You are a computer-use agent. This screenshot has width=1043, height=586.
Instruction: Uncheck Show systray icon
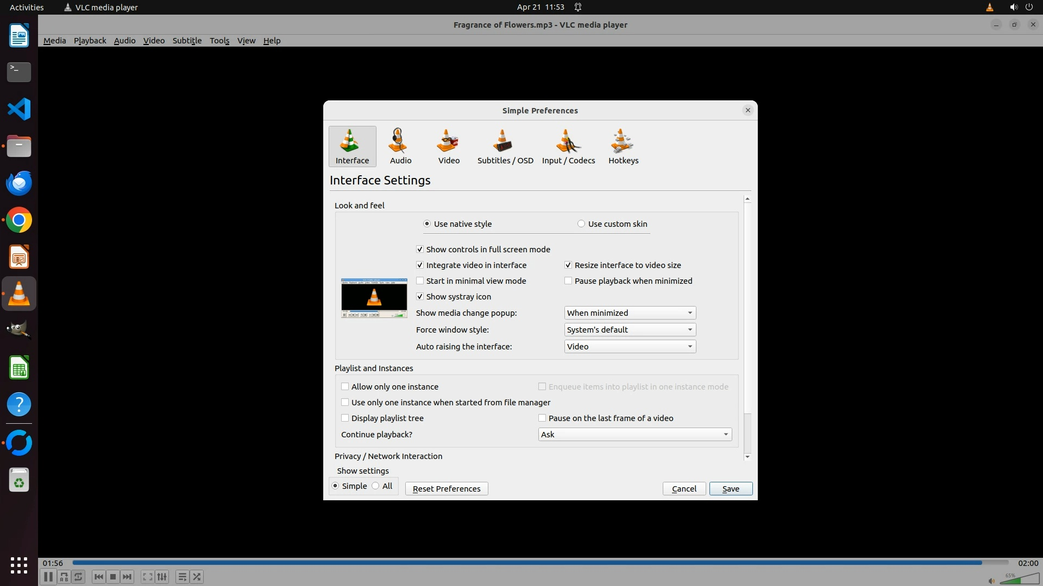tap(420, 297)
